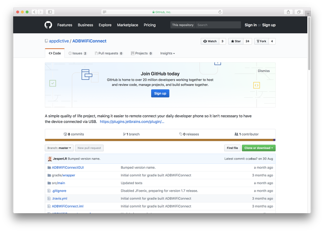Go back with Safari back arrow
The width and height of the screenshot is (324, 232).
[x=35, y=12]
